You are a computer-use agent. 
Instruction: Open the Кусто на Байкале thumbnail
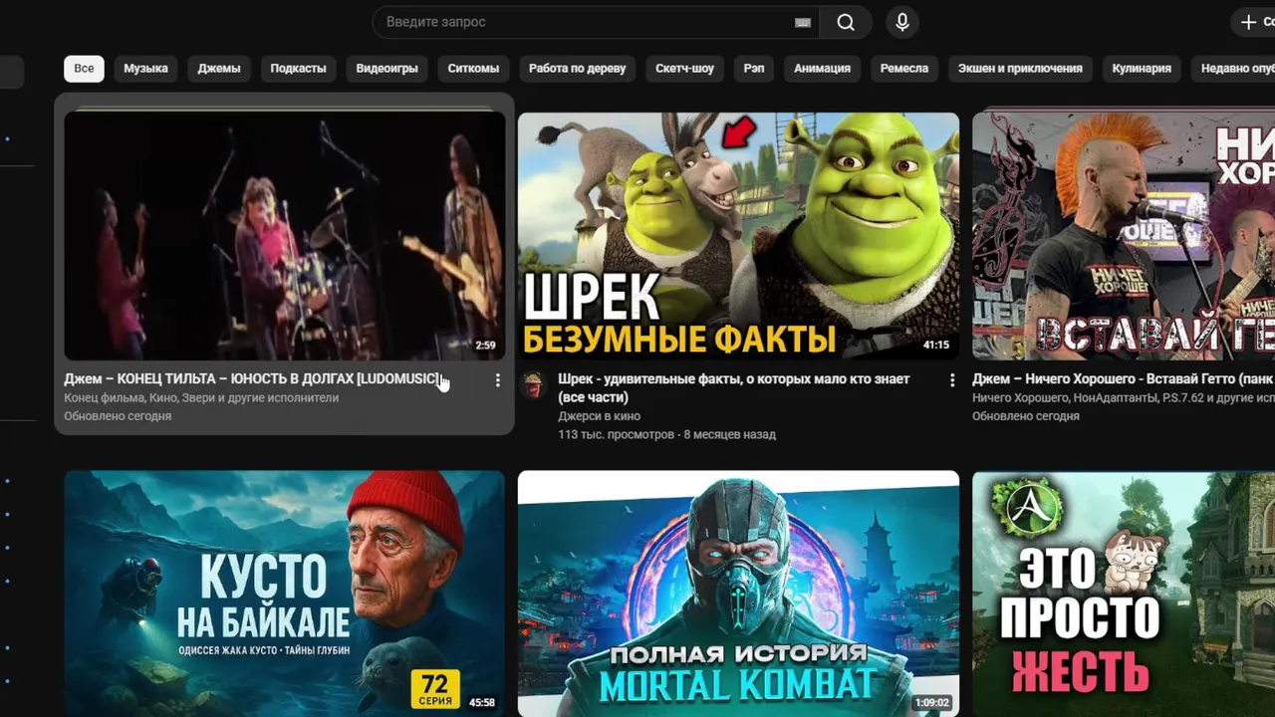coord(285,594)
